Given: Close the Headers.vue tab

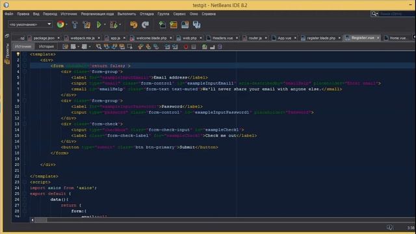Looking at the screenshot, I should [x=237, y=38].
